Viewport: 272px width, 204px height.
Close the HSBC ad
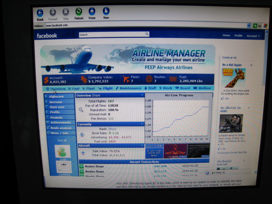point(249,108)
